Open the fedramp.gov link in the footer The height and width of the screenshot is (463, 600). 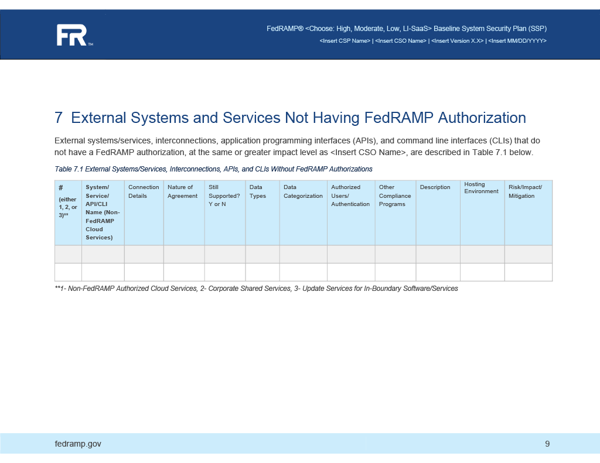point(77,444)
